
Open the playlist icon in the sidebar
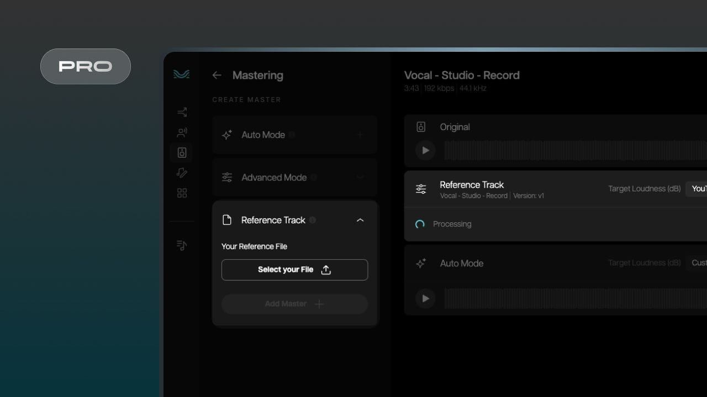(182, 245)
